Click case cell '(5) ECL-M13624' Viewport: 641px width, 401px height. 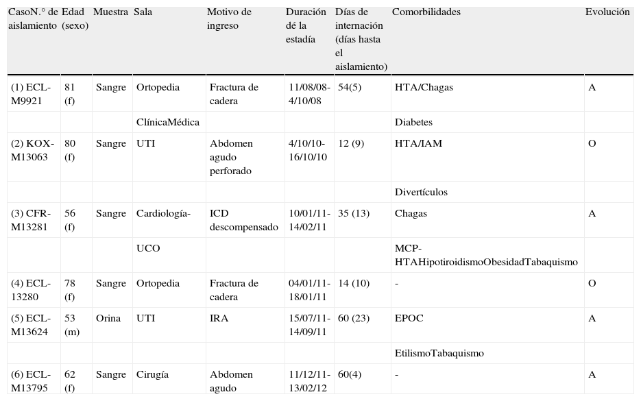[32, 325]
